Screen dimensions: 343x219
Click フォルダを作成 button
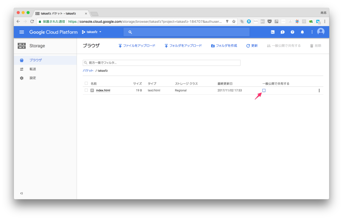pos(224,46)
